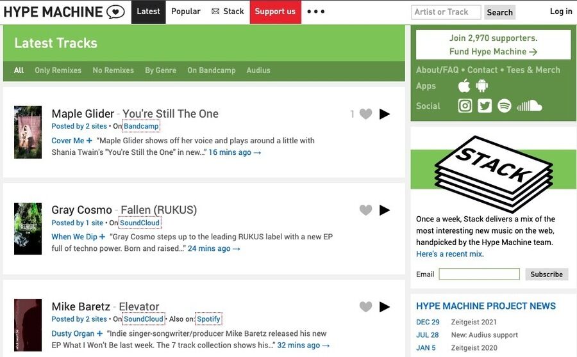Filter by No Remixes
The height and width of the screenshot is (357, 577).
[113, 70]
